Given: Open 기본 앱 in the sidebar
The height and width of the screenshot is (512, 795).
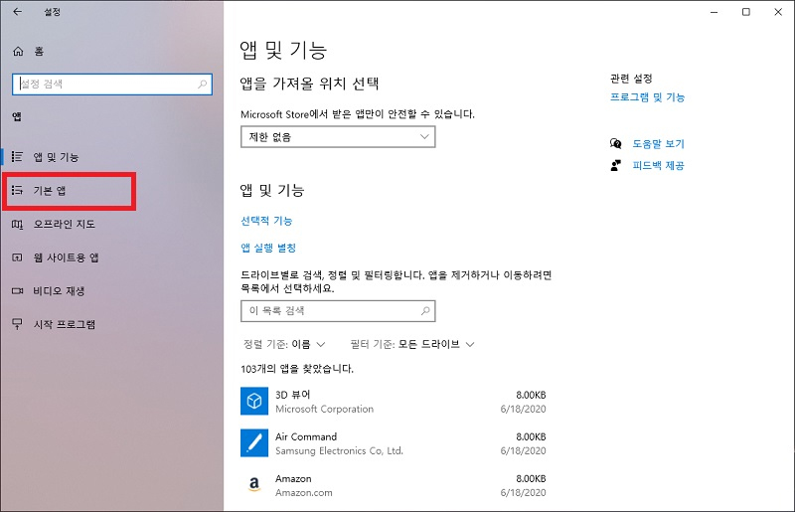Looking at the screenshot, I should click(x=50, y=191).
